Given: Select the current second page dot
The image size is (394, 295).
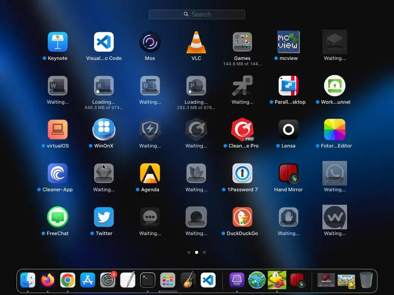Looking at the screenshot, I should pos(197,252).
